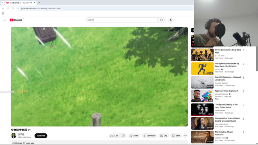Open the YouTube hamburger guide menu

coord(5,20)
